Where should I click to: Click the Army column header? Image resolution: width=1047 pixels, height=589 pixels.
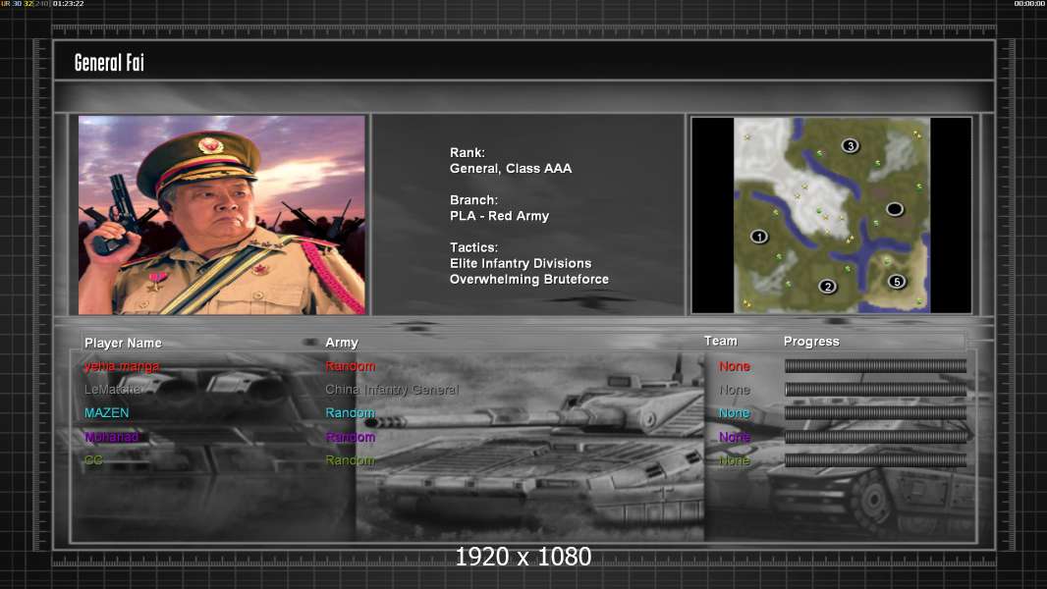pyautogui.click(x=342, y=343)
